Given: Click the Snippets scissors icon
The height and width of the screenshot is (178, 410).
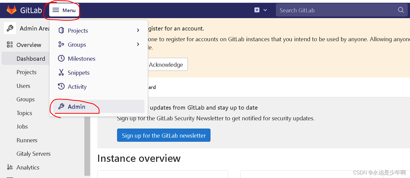Looking at the screenshot, I should (61, 73).
